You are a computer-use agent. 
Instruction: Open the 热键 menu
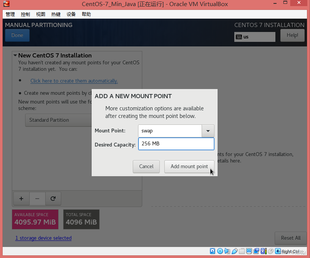click(56, 14)
